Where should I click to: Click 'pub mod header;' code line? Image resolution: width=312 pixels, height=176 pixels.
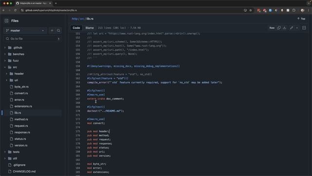(98, 132)
